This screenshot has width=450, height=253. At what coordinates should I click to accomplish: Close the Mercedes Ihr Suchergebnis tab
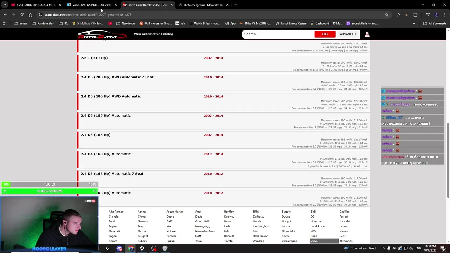(x=227, y=5)
